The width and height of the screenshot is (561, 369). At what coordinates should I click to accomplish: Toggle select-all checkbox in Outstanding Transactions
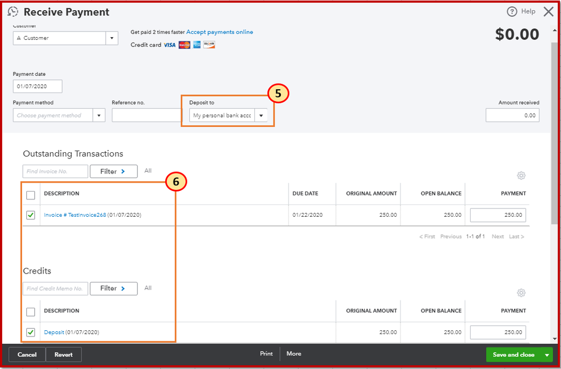tap(31, 195)
